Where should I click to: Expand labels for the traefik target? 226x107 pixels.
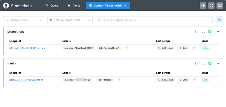point(119,80)
